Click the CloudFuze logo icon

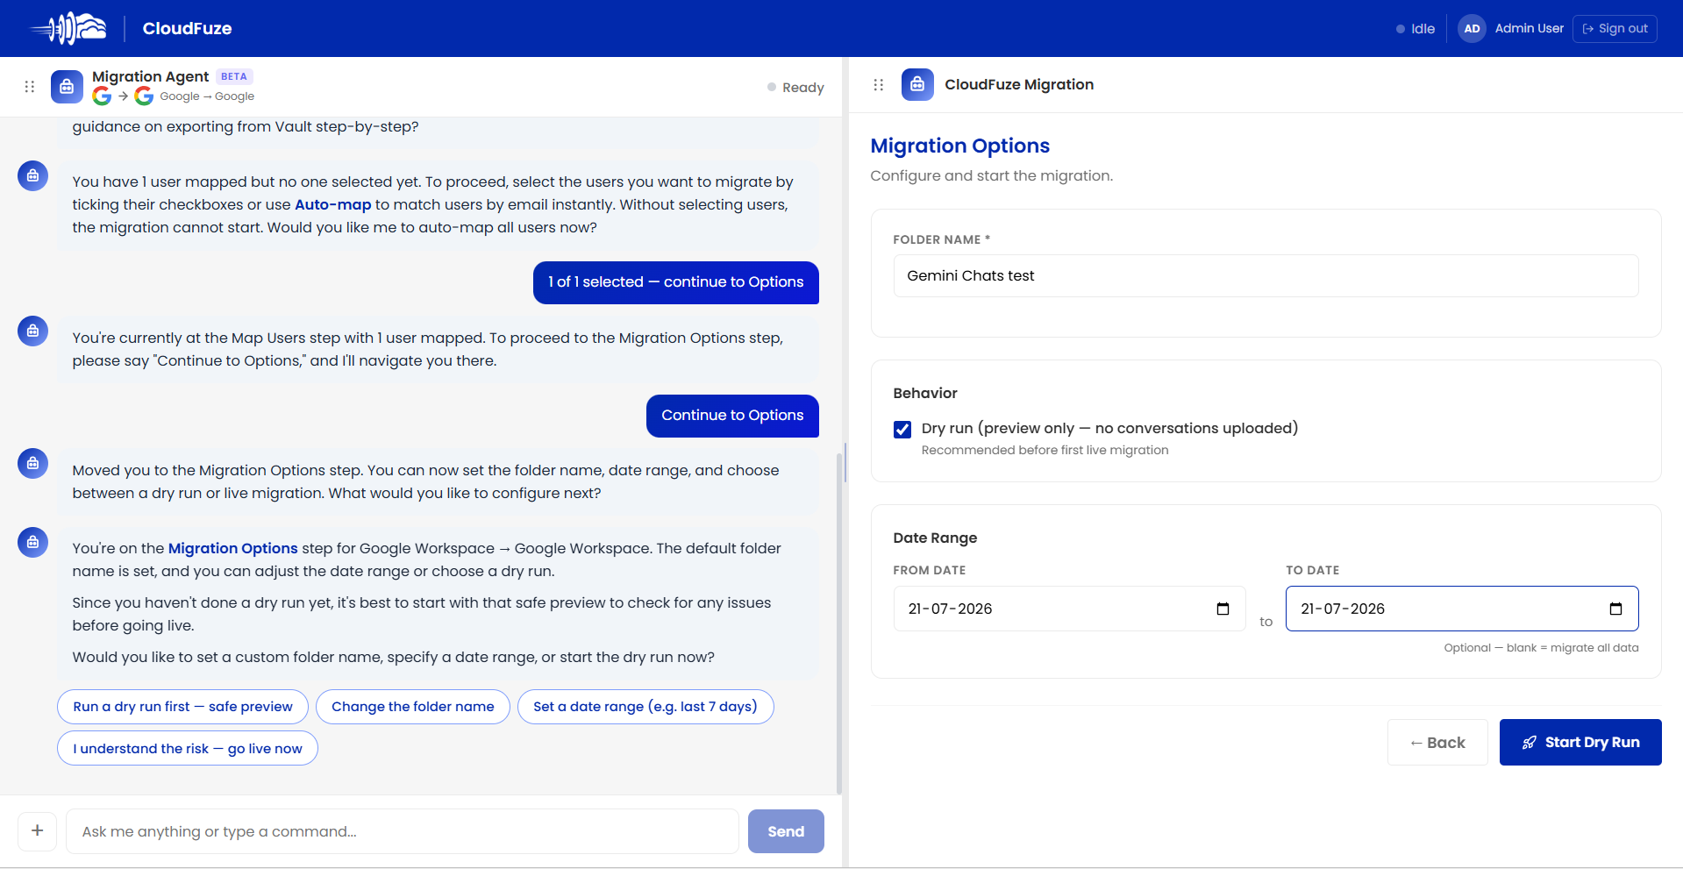[x=68, y=28]
